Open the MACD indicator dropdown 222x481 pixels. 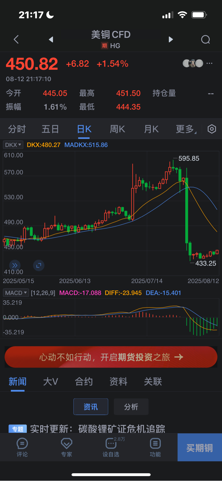(x=16, y=293)
